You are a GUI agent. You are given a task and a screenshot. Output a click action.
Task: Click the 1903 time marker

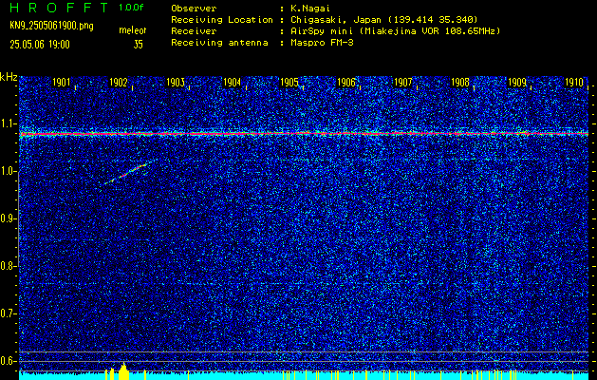tap(176, 83)
